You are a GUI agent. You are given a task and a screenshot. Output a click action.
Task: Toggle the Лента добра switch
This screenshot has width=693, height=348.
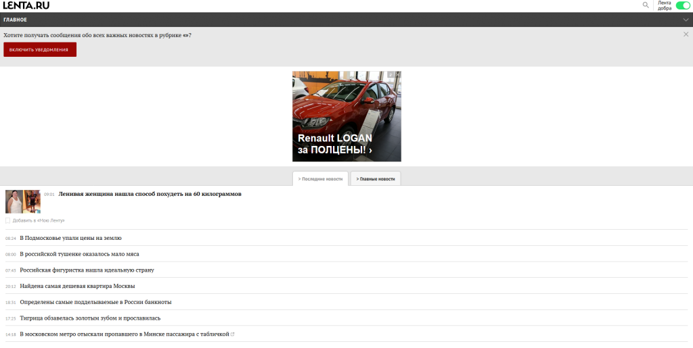pos(683,5)
